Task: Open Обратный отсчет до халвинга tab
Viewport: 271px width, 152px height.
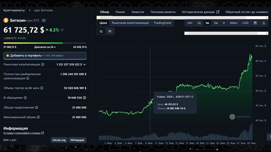Action: [x=247, y=12]
